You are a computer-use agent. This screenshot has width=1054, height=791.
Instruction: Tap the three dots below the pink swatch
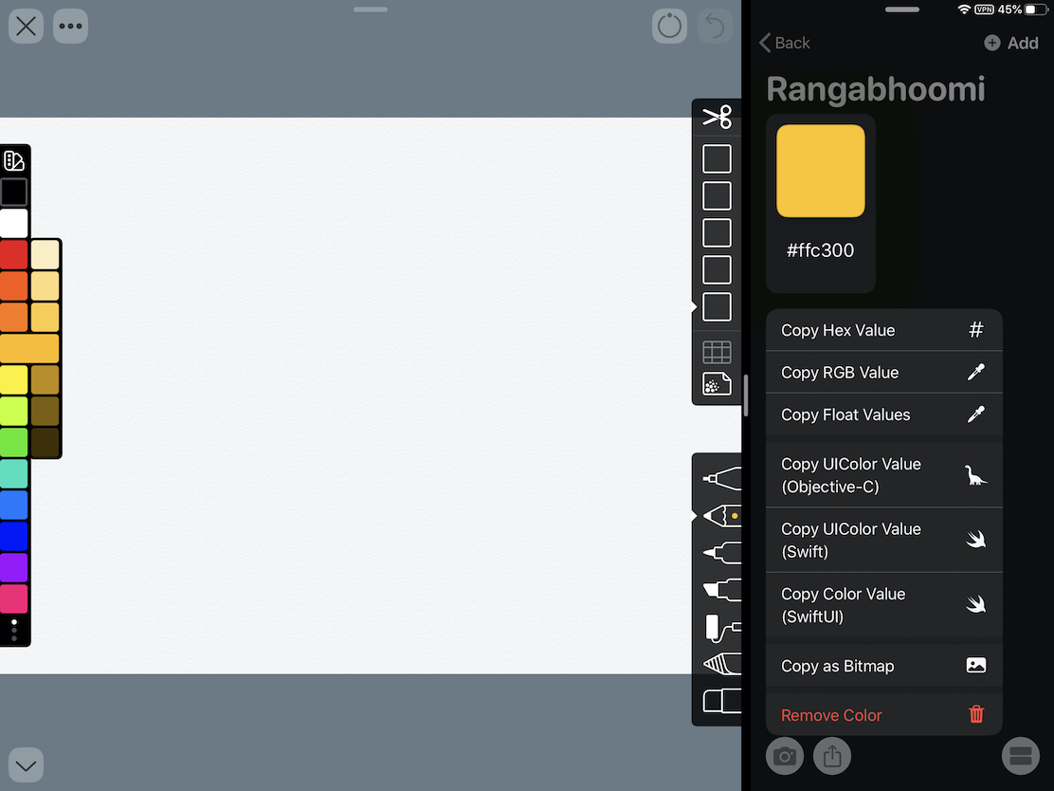click(x=14, y=631)
